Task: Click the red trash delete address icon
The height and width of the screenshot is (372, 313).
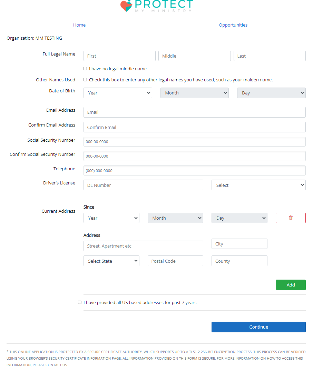Action: (291, 218)
